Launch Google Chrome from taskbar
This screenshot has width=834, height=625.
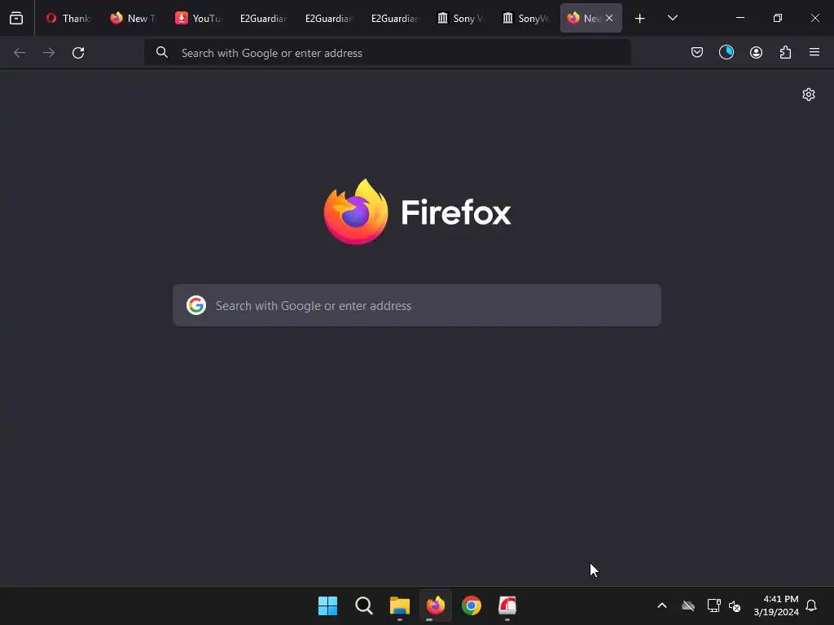click(472, 605)
